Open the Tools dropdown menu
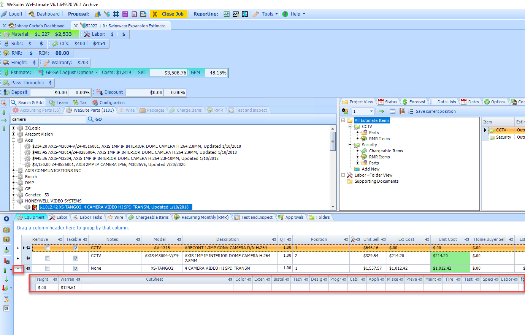Image resolution: width=525 pixels, height=335 pixels. [265, 14]
